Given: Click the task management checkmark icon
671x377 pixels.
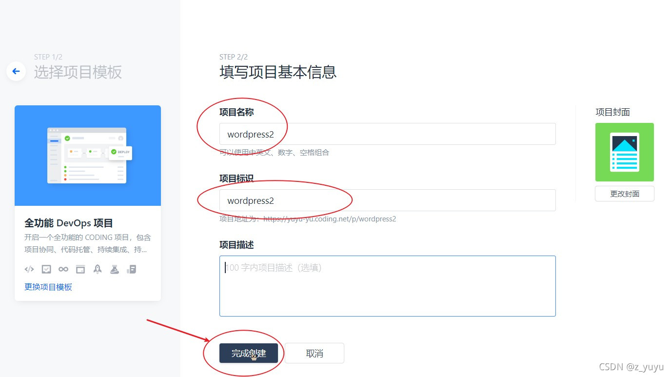Looking at the screenshot, I should (x=46, y=269).
